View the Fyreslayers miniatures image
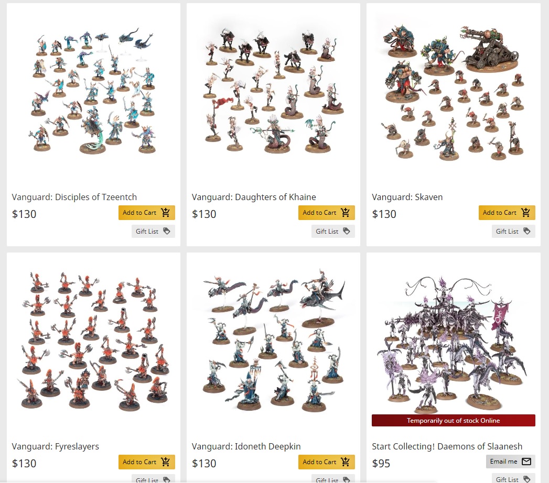The width and height of the screenshot is (549, 483). click(93, 341)
